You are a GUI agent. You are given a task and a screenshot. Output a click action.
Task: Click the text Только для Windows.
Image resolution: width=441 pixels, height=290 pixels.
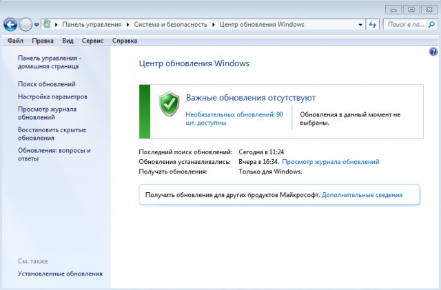tap(270, 172)
